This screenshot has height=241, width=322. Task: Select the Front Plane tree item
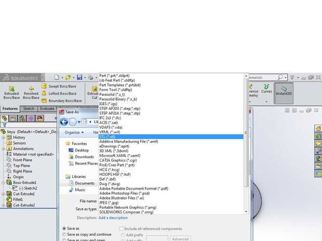click(x=20, y=160)
